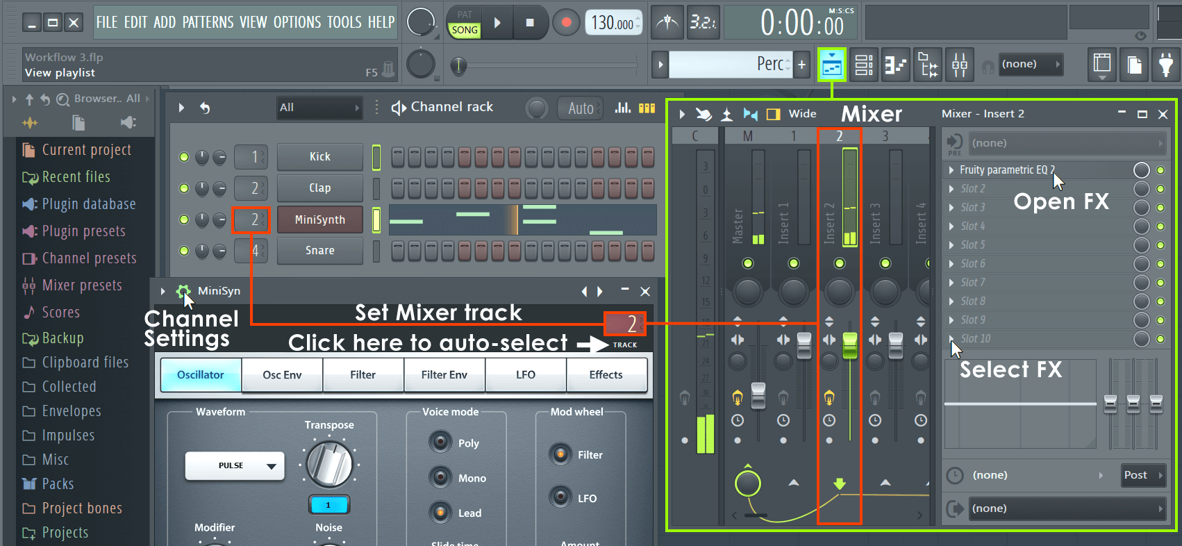The height and width of the screenshot is (546, 1182).
Task: Open the Waveform PULSE dropdown
Action: (235, 465)
